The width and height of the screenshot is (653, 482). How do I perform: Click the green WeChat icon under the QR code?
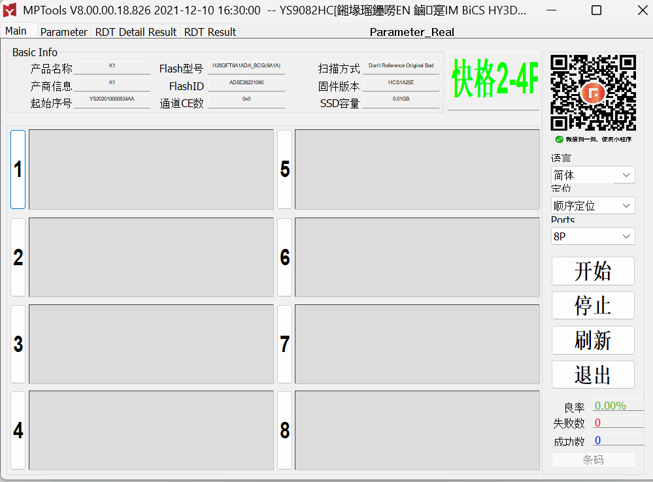pos(558,138)
